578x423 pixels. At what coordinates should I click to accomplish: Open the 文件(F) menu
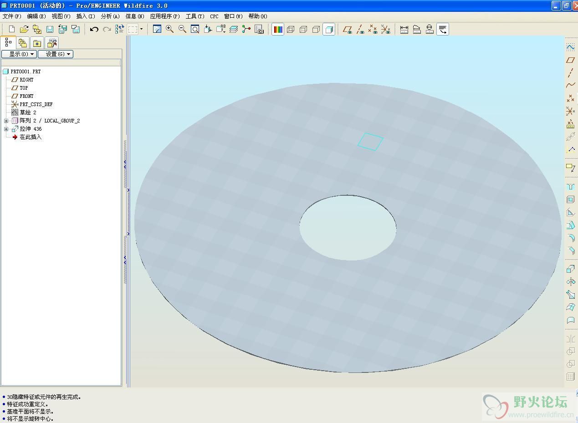(x=12, y=16)
